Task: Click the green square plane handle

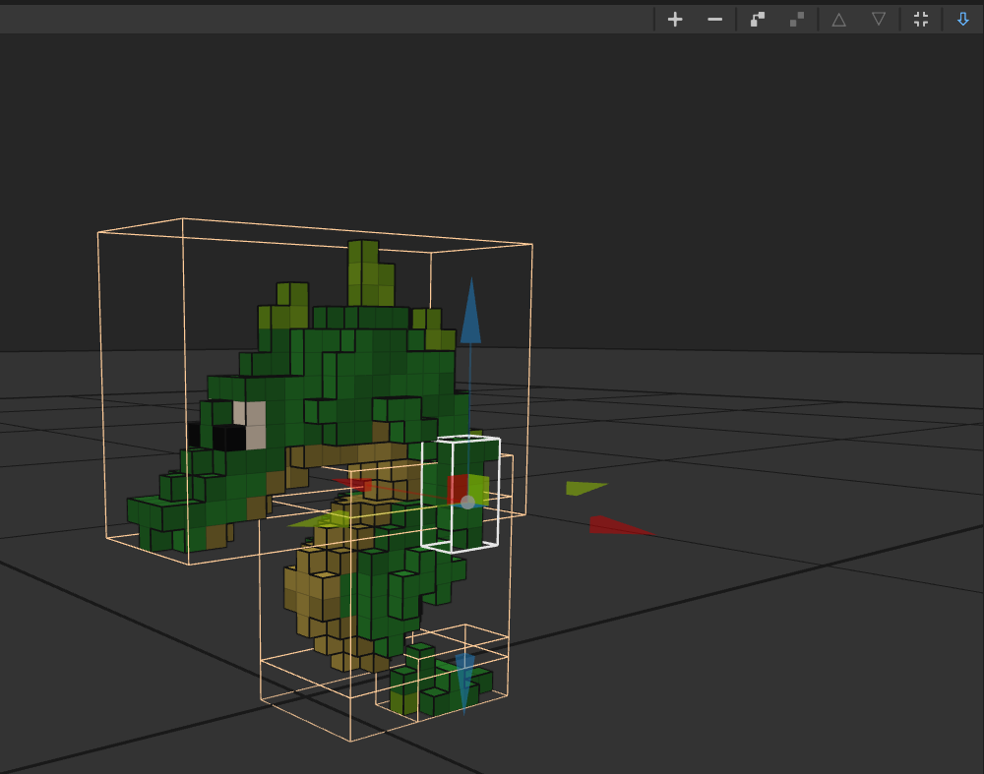Action: pyautogui.click(x=479, y=488)
